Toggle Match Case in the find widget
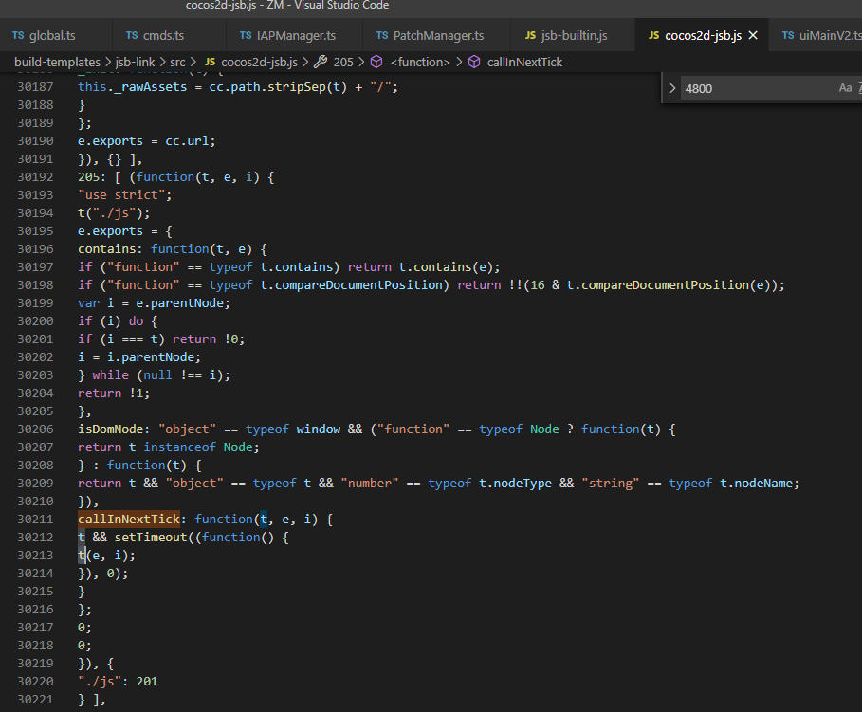Image resolution: width=862 pixels, height=712 pixels. (845, 88)
